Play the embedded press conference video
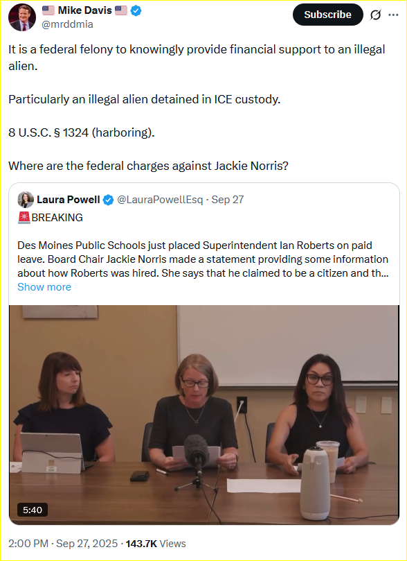 tap(204, 415)
